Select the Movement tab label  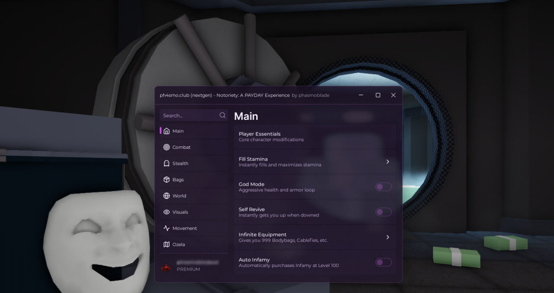[184, 228]
